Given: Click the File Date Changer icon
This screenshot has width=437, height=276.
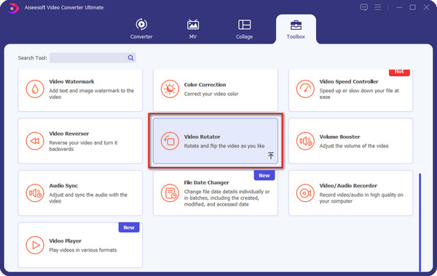Looking at the screenshot, I should [170, 193].
